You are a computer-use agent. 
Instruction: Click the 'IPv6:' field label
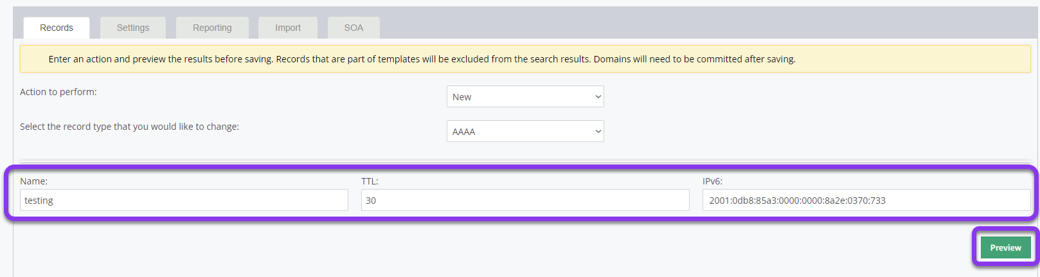click(712, 181)
